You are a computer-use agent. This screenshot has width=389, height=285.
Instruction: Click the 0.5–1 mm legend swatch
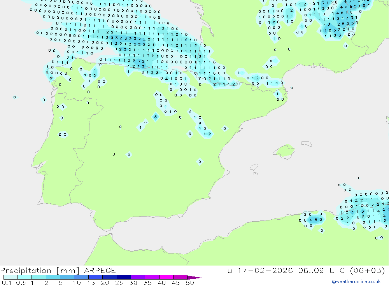point(25,277)
